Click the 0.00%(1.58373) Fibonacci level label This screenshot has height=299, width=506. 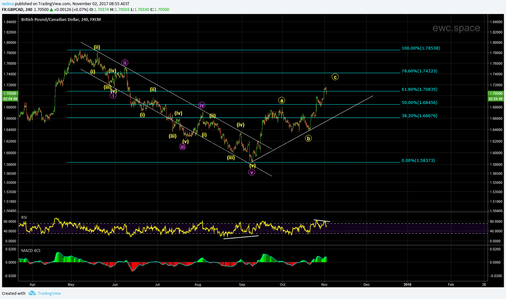tap(418, 160)
